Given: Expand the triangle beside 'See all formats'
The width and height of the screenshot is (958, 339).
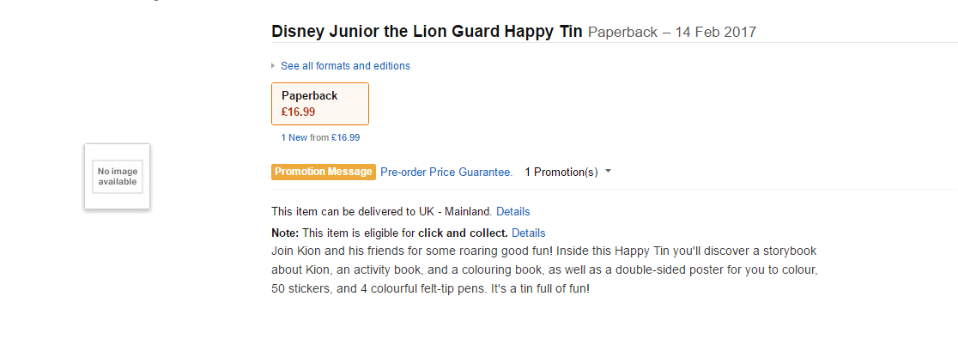Looking at the screenshot, I should click(x=273, y=66).
